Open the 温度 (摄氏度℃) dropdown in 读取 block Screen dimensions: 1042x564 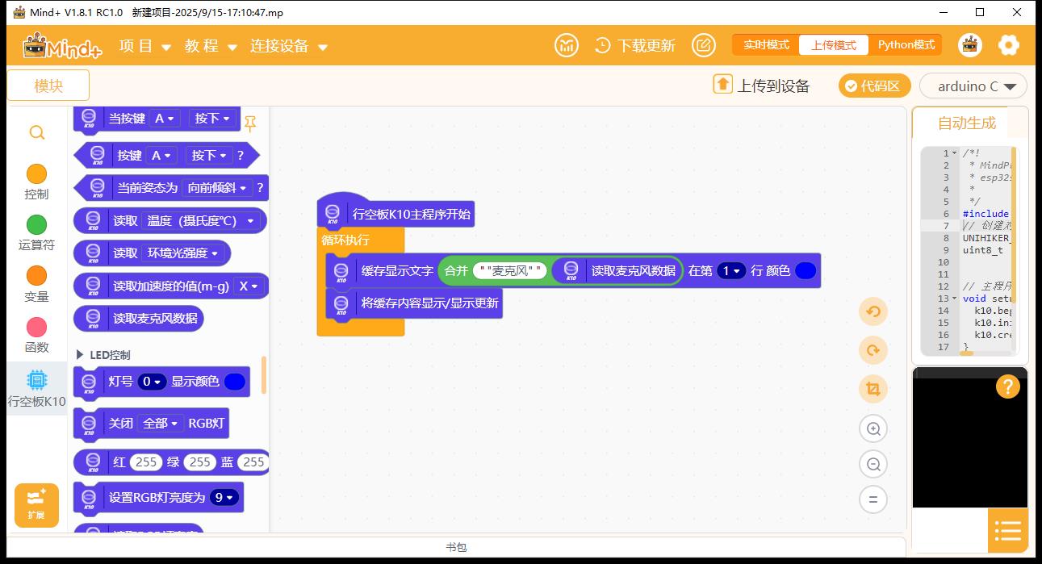pyautogui.click(x=202, y=220)
